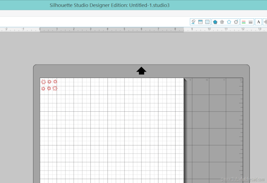
Task: Select the top-right red flower shape
Action: click(55, 82)
